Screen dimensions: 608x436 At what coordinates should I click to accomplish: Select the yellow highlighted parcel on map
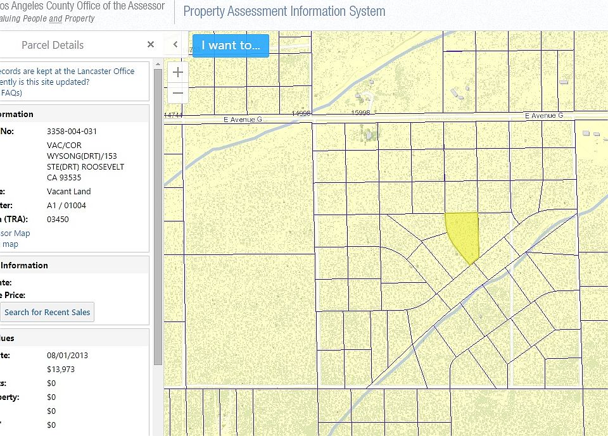pos(464,235)
